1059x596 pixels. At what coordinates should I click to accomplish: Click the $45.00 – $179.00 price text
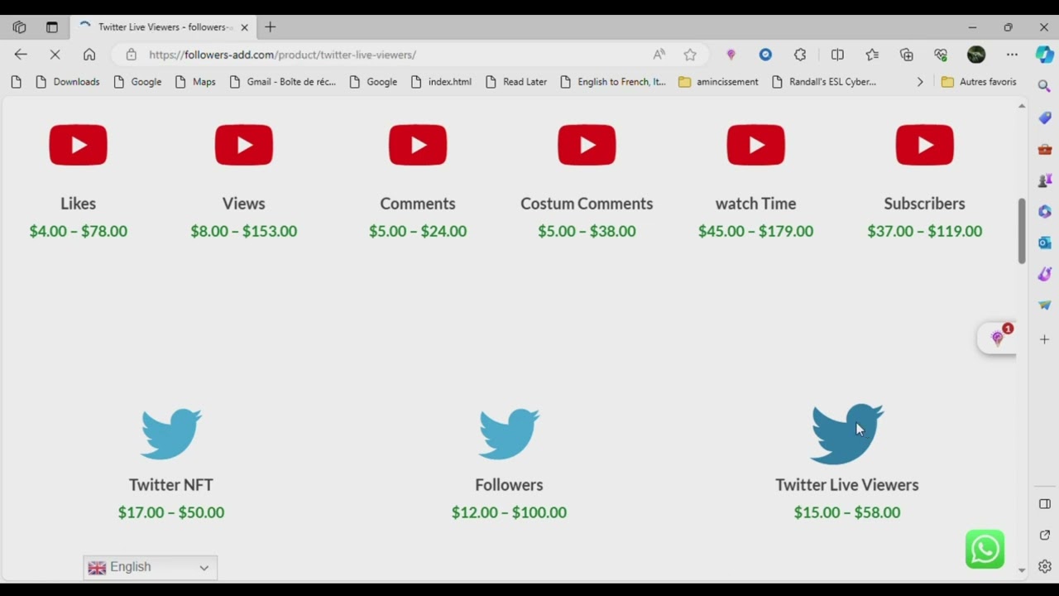pos(755,231)
